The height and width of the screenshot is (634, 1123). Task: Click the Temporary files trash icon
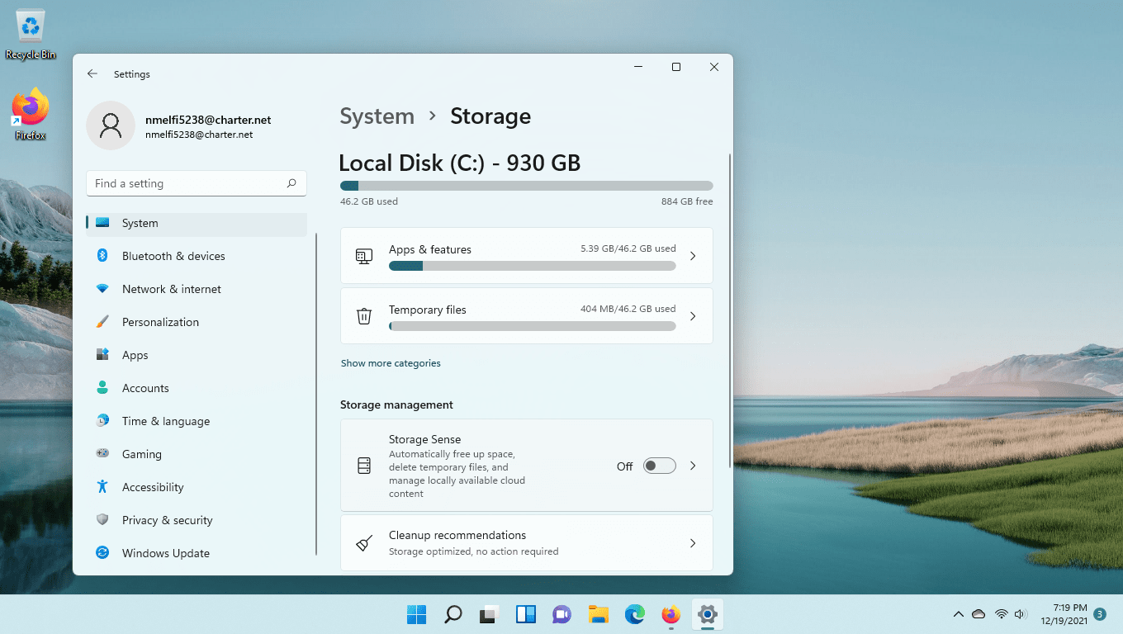tap(364, 316)
